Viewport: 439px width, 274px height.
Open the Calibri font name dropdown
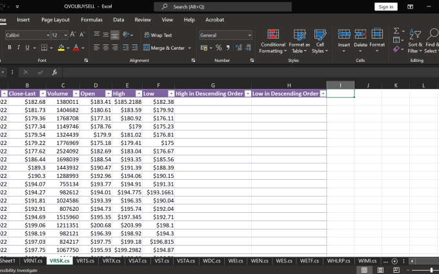[x=48, y=35]
